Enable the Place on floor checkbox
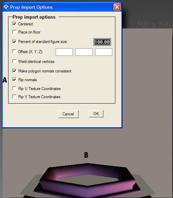The height and width of the screenshot is (198, 173). pos(14,32)
